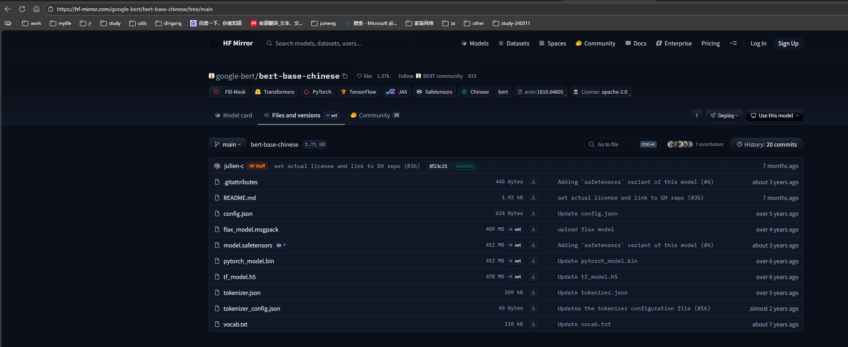Switch to the Model card tab

pyautogui.click(x=233, y=115)
